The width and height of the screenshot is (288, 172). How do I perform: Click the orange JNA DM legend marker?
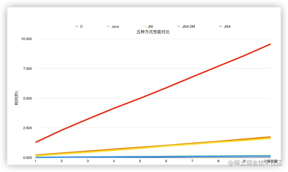[x=179, y=27]
